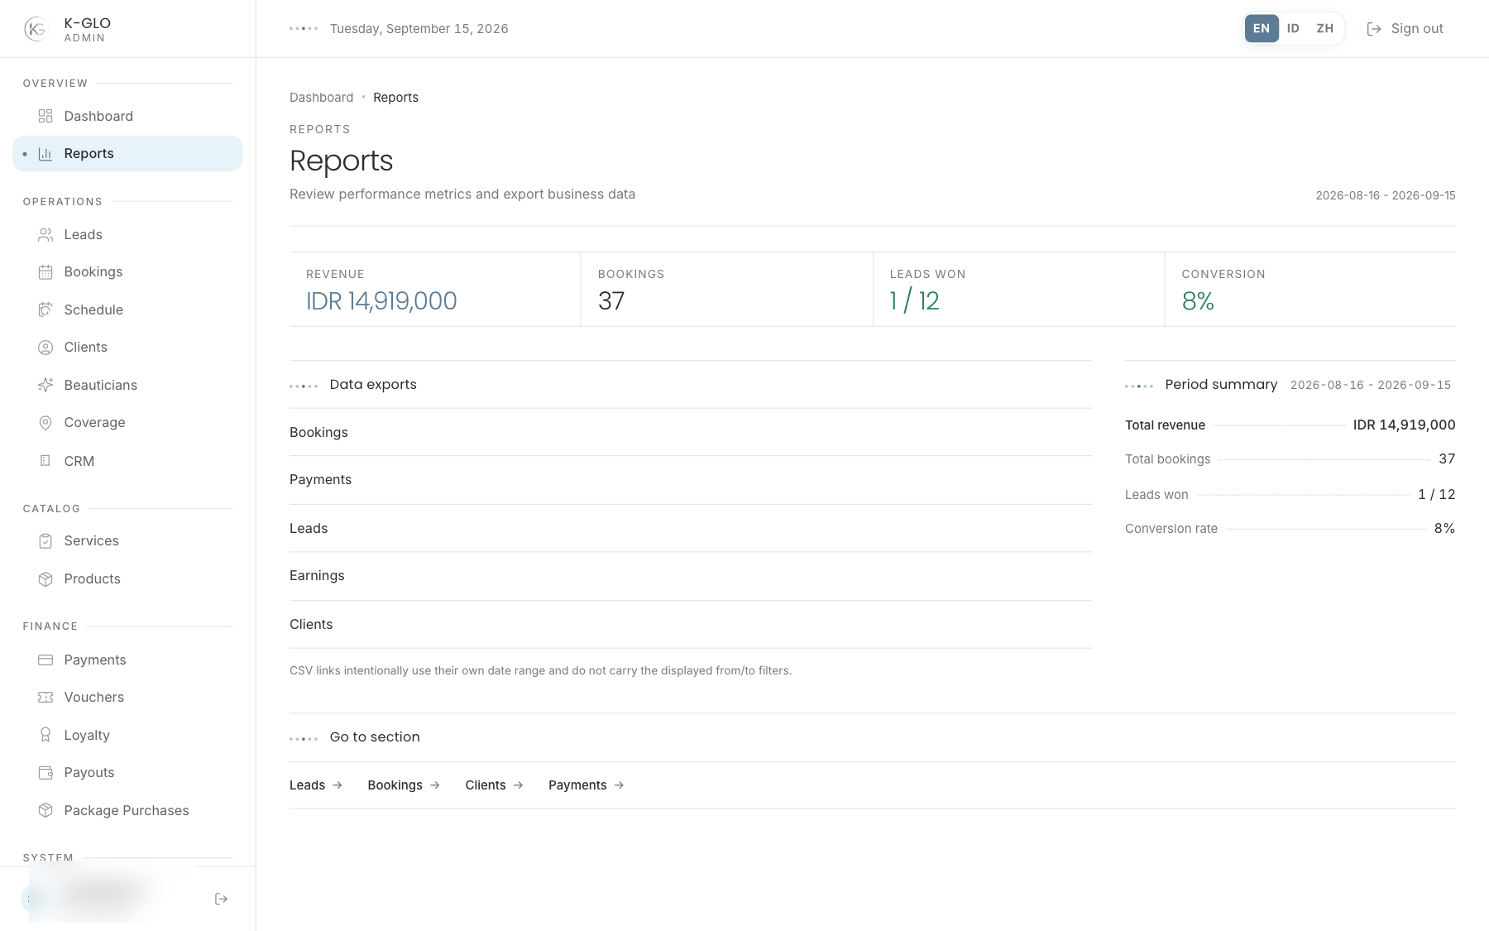
Task: Download the Leads data export
Action: [x=691, y=528]
